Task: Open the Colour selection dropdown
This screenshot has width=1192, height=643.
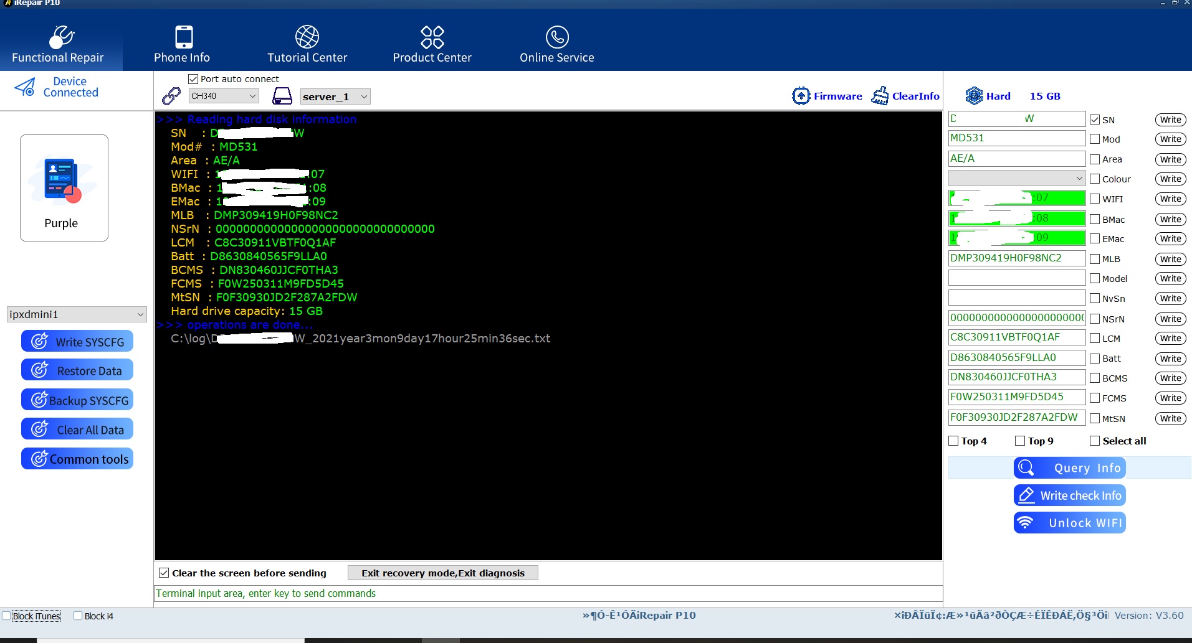Action: [1079, 179]
